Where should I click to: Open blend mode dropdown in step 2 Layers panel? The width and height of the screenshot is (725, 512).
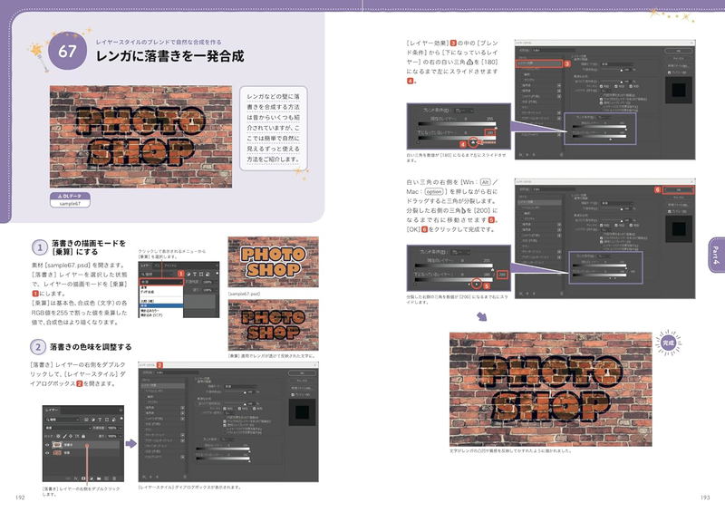tap(68, 428)
